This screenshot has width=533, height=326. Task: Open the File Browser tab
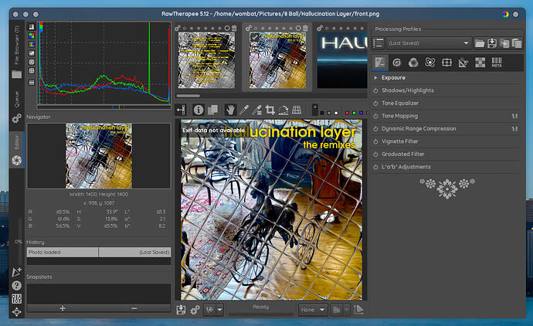coord(17,51)
